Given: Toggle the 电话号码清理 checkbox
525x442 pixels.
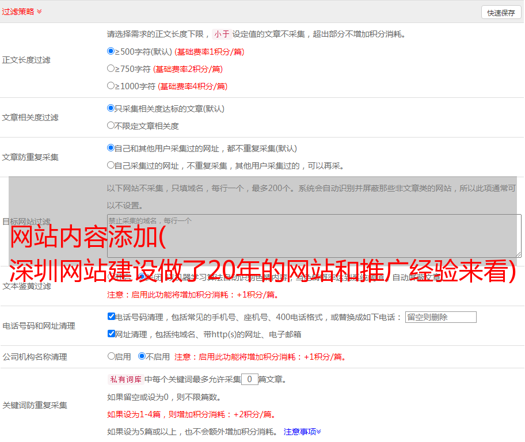Looking at the screenshot, I should [x=111, y=317].
